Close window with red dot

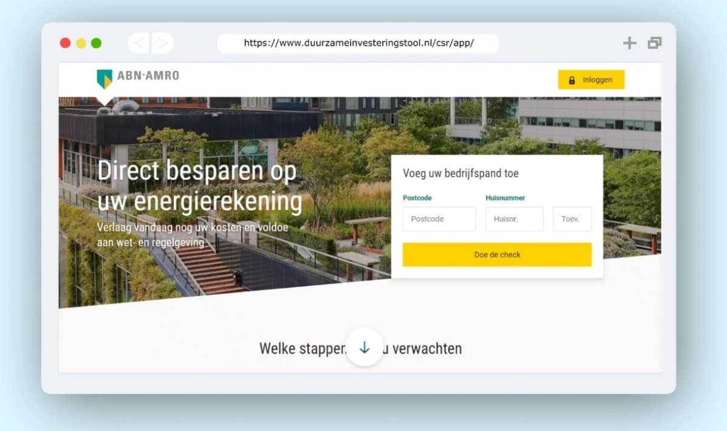[x=65, y=43]
